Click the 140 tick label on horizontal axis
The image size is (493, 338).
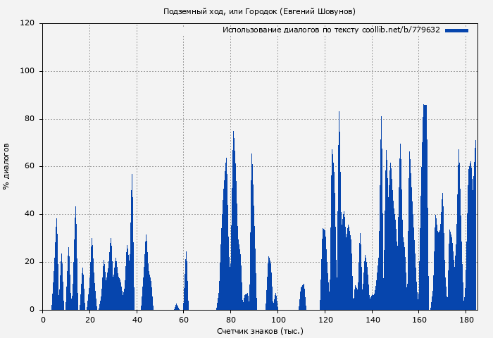coord(372,320)
